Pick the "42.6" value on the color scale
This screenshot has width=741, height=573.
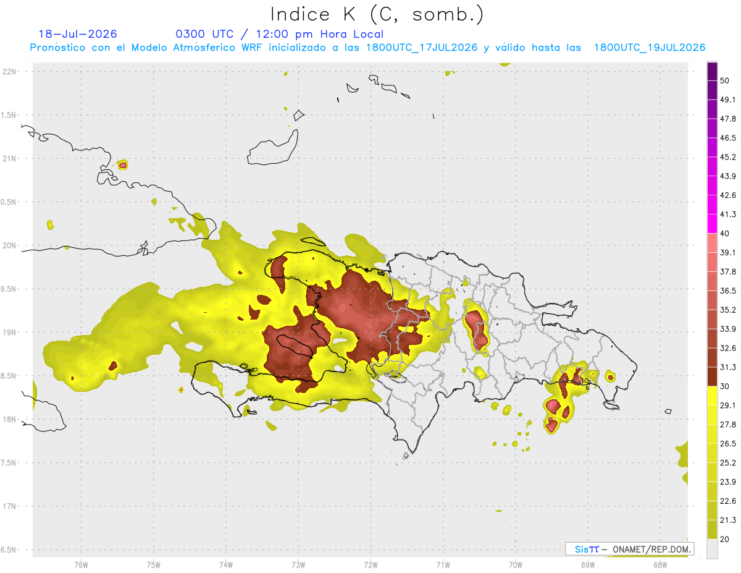pyautogui.click(x=728, y=195)
